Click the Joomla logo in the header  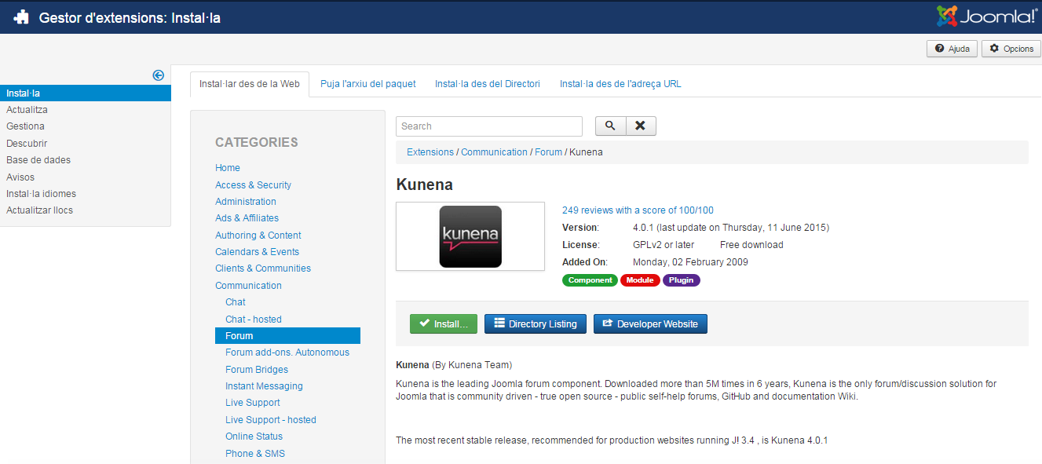(987, 16)
